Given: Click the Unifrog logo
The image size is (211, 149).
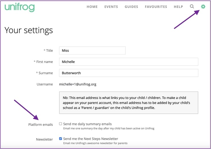Looking at the screenshot, I should click(20, 7).
